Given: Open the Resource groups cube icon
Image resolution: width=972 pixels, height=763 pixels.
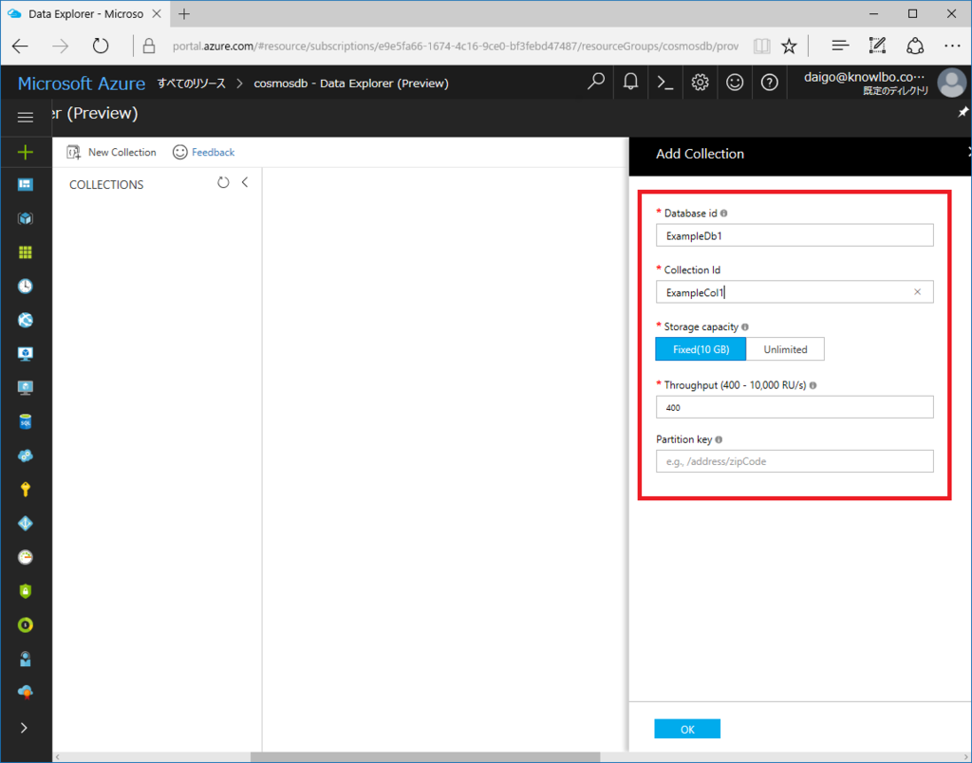Looking at the screenshot, I should pyautogui.click(x=26, y=218).
